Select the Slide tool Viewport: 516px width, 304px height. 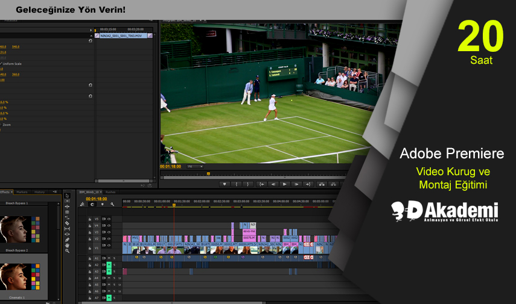(x=67, y=234)
